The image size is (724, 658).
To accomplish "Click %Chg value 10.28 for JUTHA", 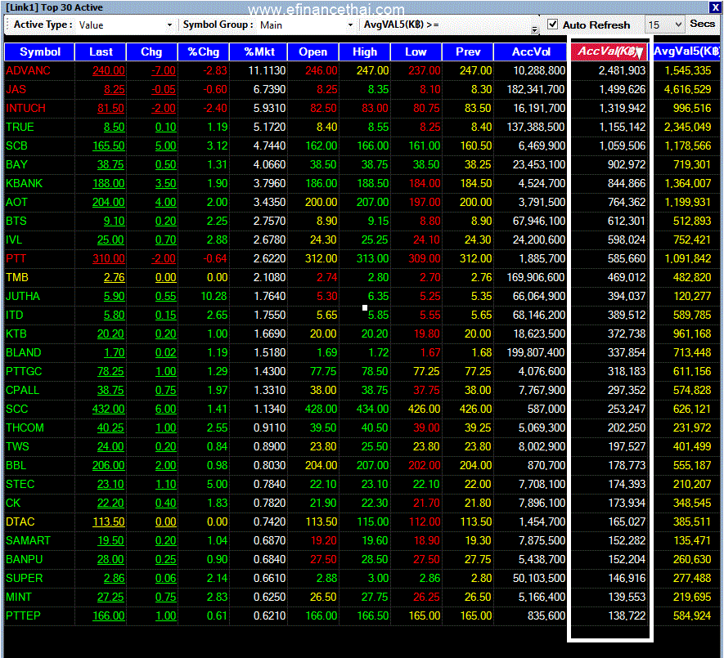I will click(214, 296).
